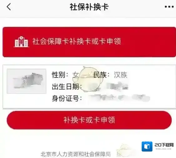Click the 社保补换卡 page title
176x158 pixels.
click(x=89, y=7)
